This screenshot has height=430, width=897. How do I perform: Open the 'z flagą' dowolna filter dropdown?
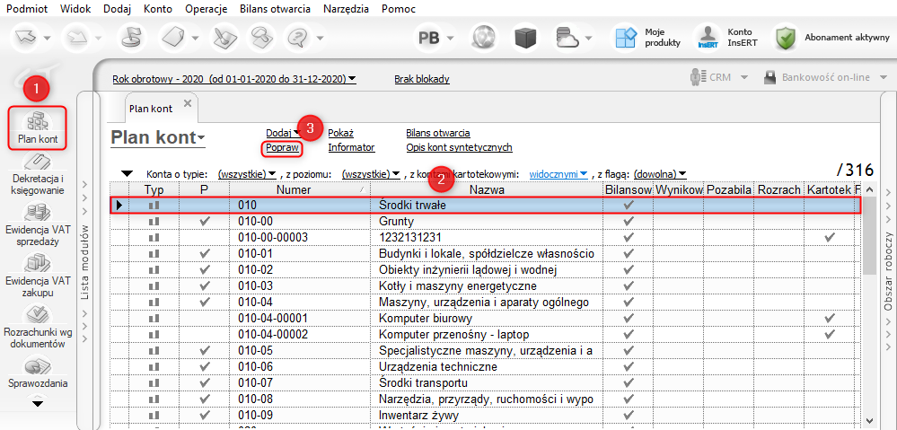coord(660,173)
